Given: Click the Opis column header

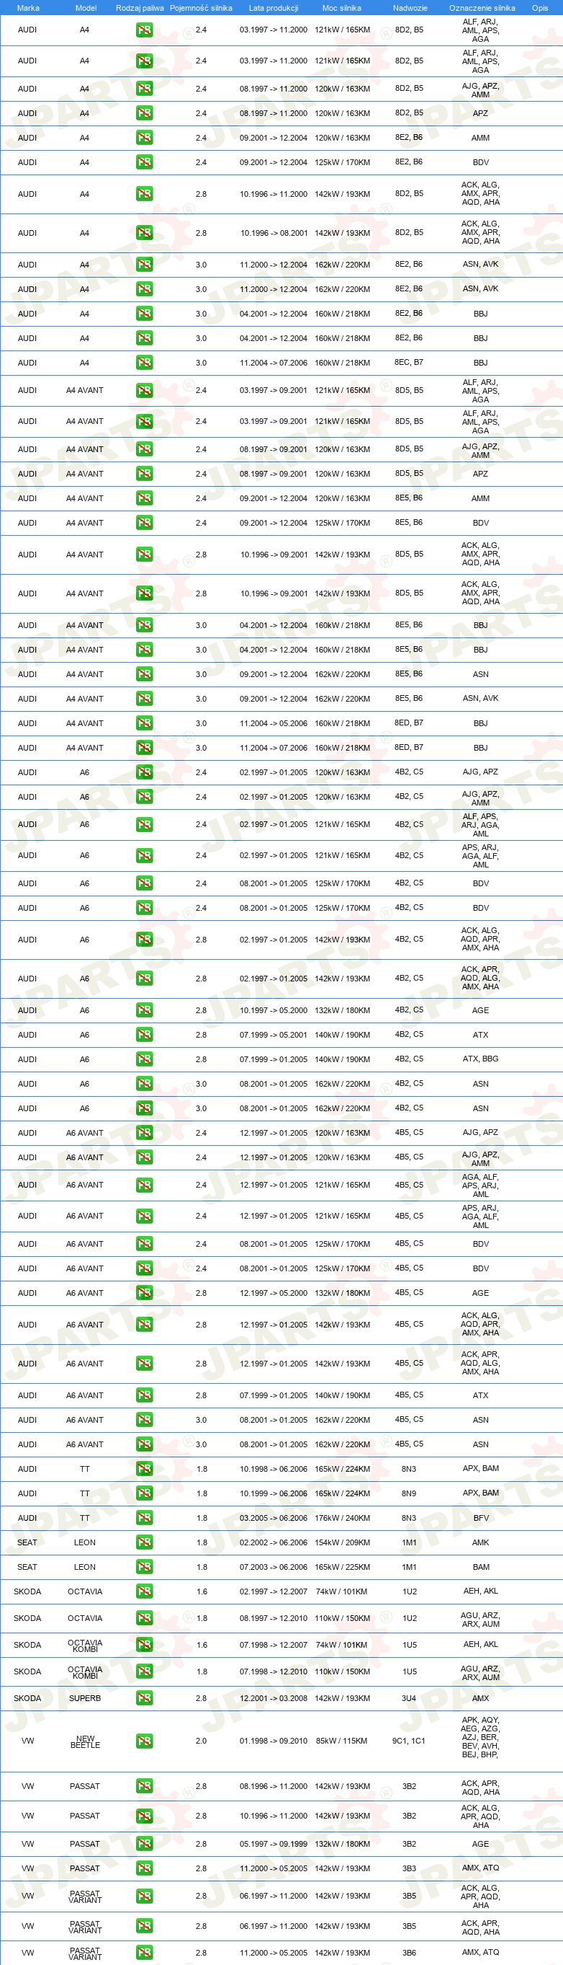Looking at the screenshot, I should click(x=540, y=8).
